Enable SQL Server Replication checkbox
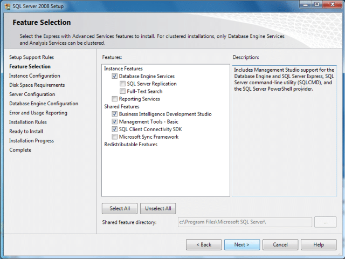Screen dimensions: 345x259 [122, 84]
